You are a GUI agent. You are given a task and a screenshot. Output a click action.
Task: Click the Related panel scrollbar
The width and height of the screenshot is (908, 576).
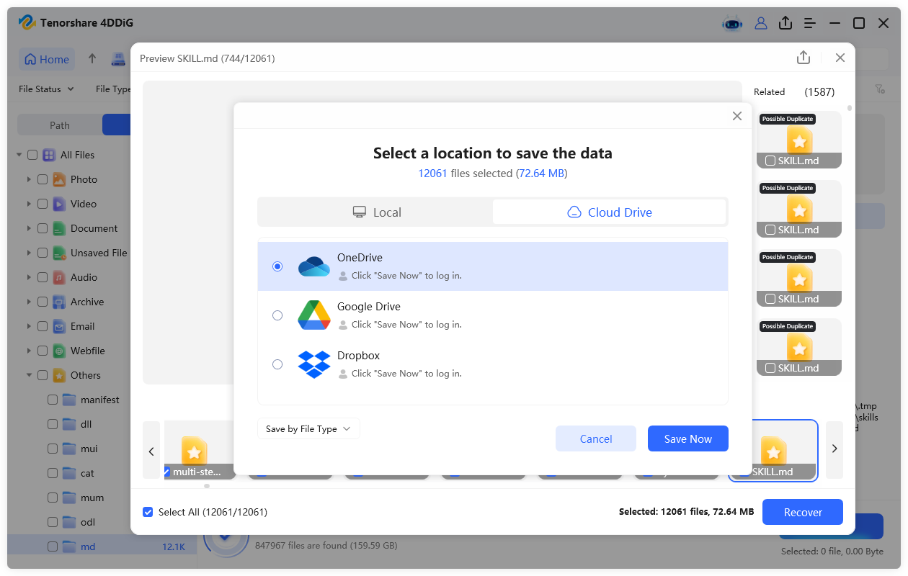pyautogui.click(x=850, y=108)
